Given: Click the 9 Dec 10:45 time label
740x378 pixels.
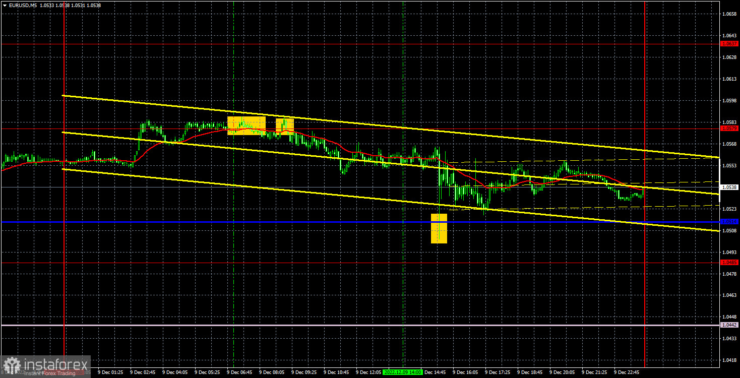Looking at the screenshot, I should [336, 372].
